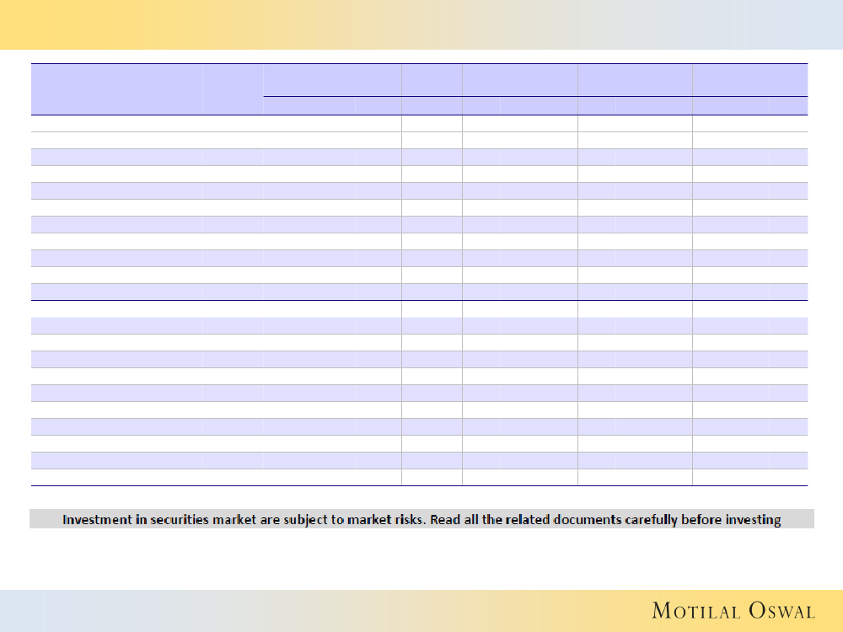The height and width of the screenshot is (632, 843).
Task: Click the Motilal Oswal logo
Action: coord(733,611)
